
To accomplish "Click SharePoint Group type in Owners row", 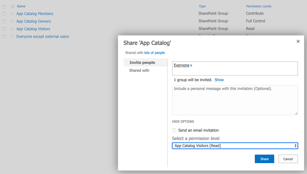I will point(213,21).
